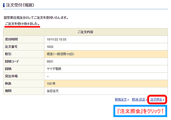Image resolution: width=171 pixels, height=120 pixels.
Task: Click the arrow beside 新規注文
Action: (x=128, y=100)
